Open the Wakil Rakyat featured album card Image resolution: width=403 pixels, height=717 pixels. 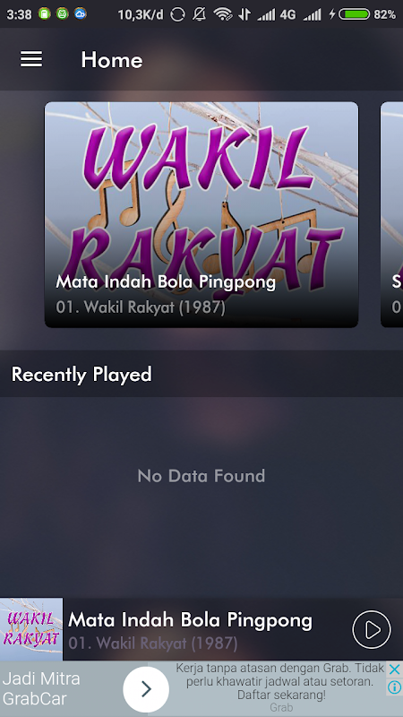201,214
